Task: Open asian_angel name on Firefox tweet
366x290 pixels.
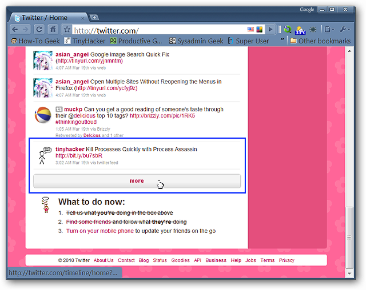Action: pos(72,82)
